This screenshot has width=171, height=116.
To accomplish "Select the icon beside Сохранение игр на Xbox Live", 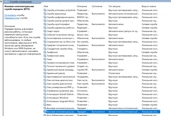I will tap(45, 42).
